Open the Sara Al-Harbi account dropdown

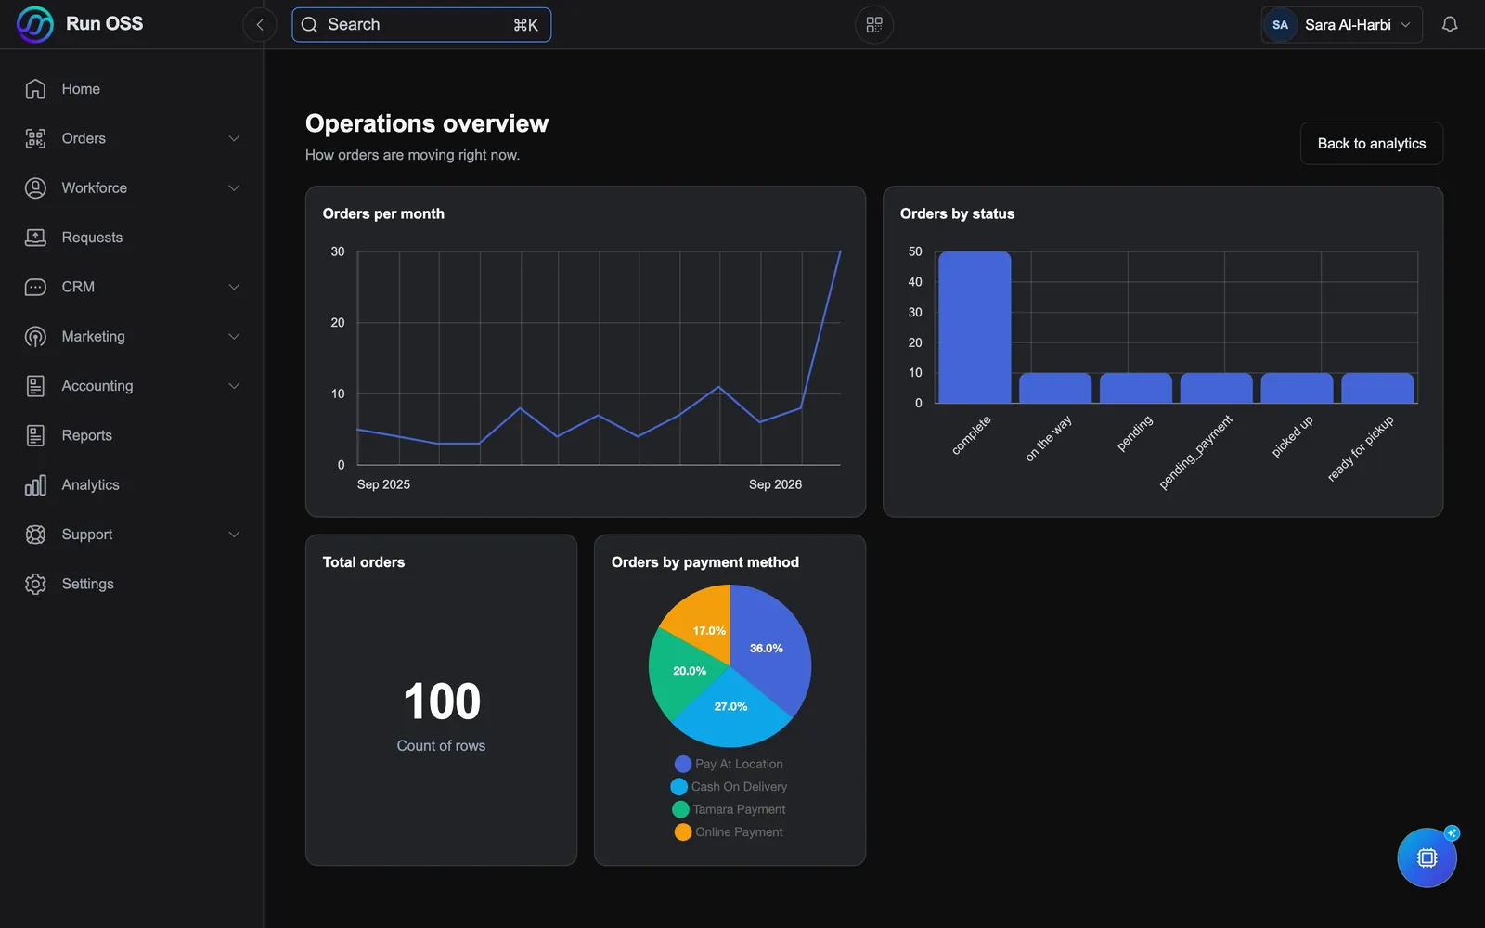click(x=1341, y=25)
